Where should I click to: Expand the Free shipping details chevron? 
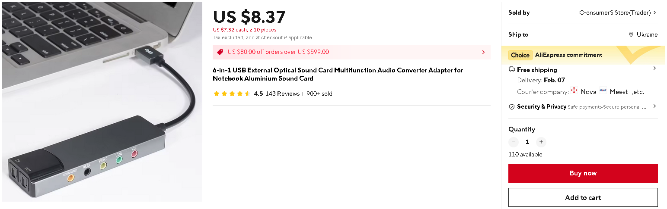(x=654, y=69)
